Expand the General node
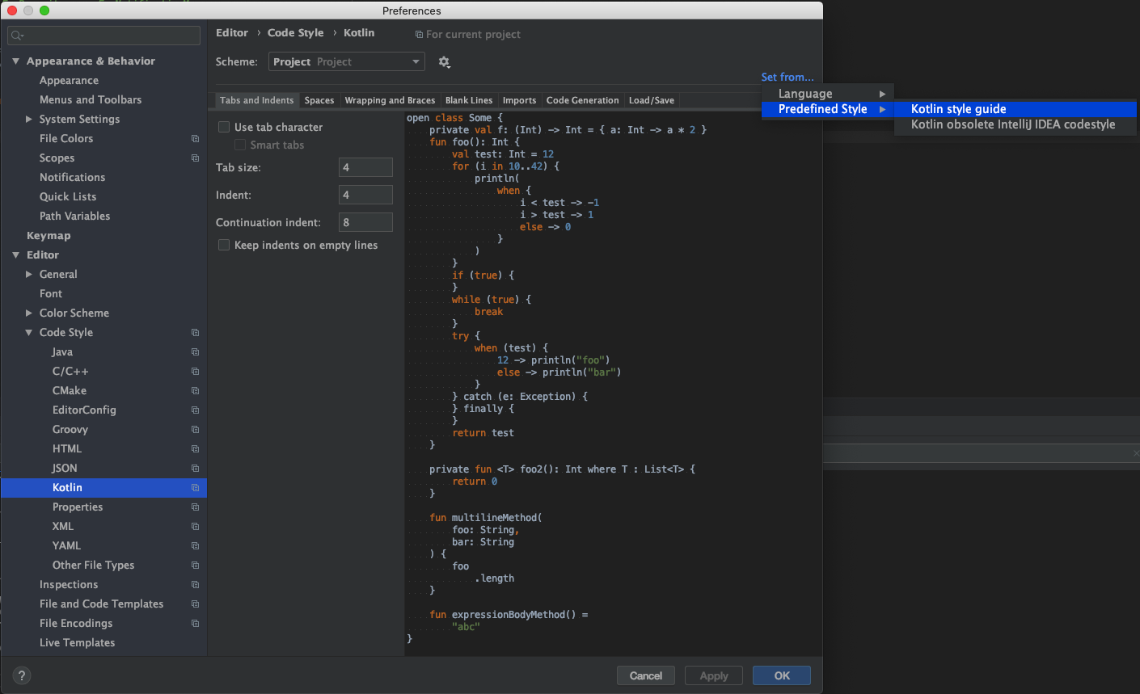The width and height of the screenshot is (1140, 694). pyautogui.click(x=29, y=275)
